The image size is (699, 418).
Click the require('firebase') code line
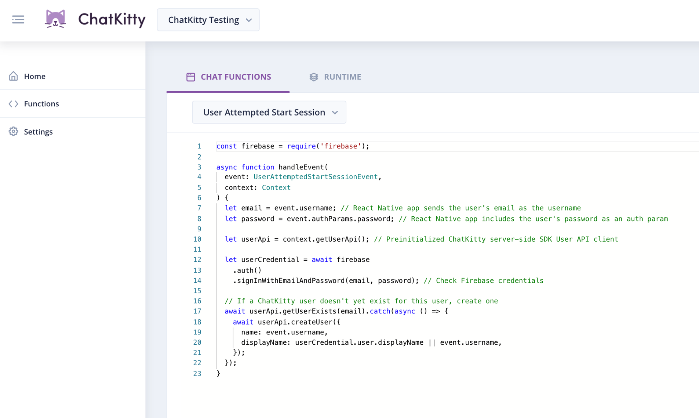pos(293,146)
